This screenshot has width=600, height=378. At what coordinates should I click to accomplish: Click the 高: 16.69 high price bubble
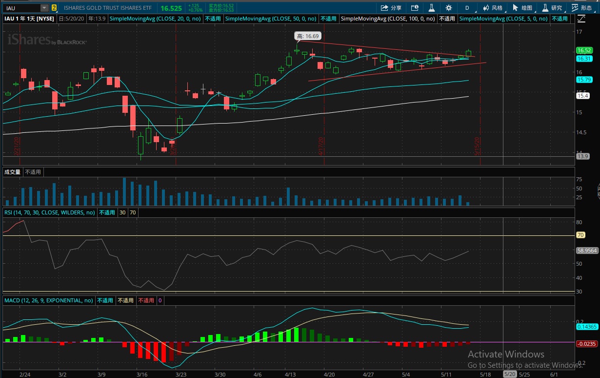(x=308, y=36)
